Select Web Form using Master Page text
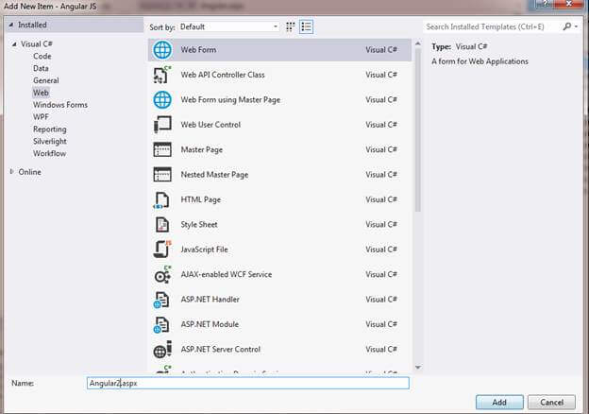Screen dimensions: 589x414 [230, 99]
